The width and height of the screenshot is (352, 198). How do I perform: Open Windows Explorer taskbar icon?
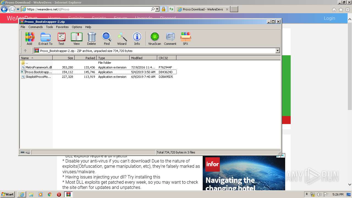click(31, 194)
